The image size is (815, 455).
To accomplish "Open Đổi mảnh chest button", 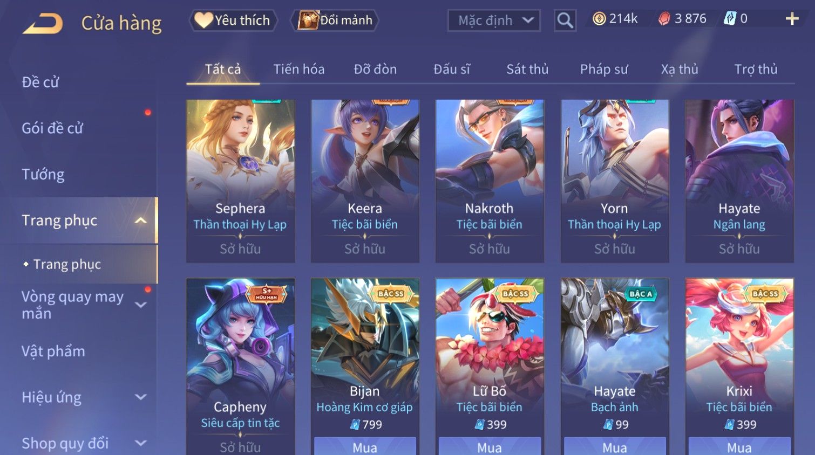I will click(335, 20).
